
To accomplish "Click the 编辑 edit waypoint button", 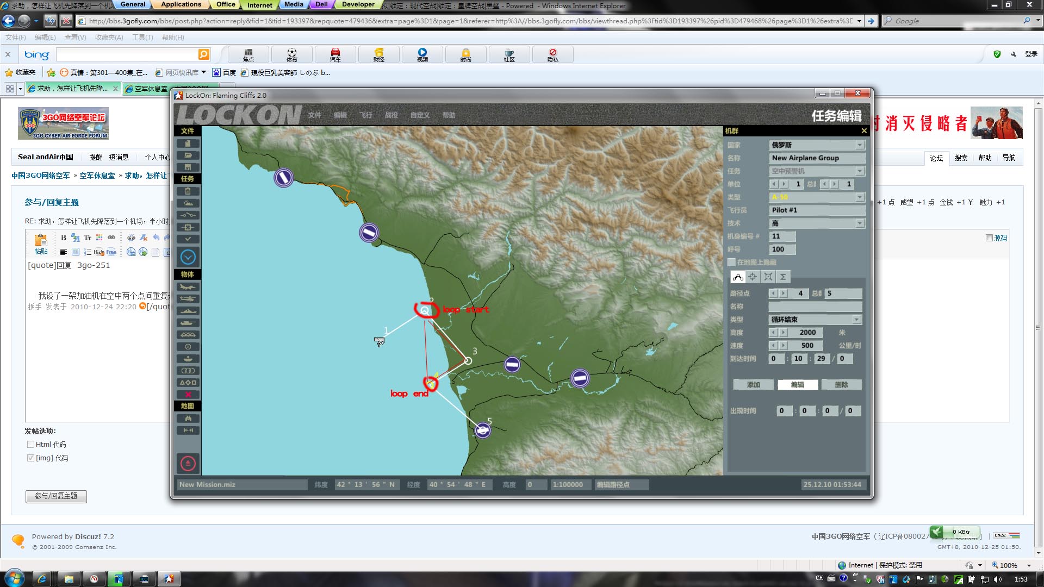I will (798, 385).
